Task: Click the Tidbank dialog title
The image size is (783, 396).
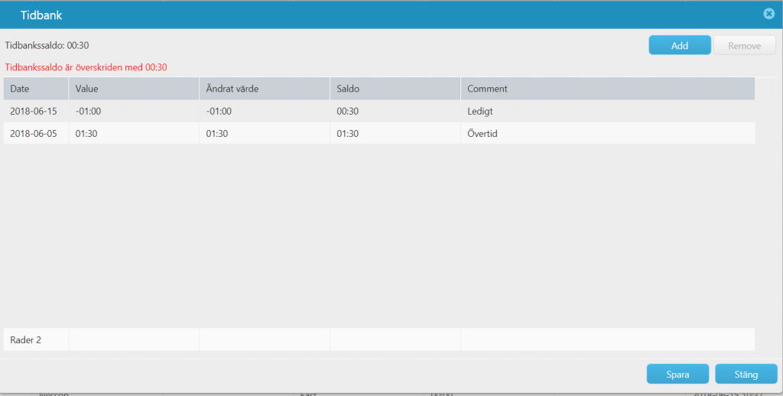Action: tap(41, 15)
